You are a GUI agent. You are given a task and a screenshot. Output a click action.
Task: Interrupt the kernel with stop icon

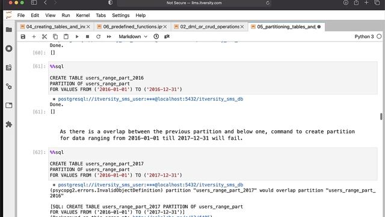pos(87,36)
